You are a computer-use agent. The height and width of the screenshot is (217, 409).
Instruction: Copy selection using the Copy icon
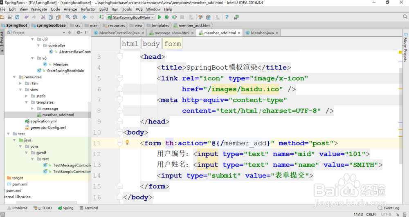click(51, 17)
